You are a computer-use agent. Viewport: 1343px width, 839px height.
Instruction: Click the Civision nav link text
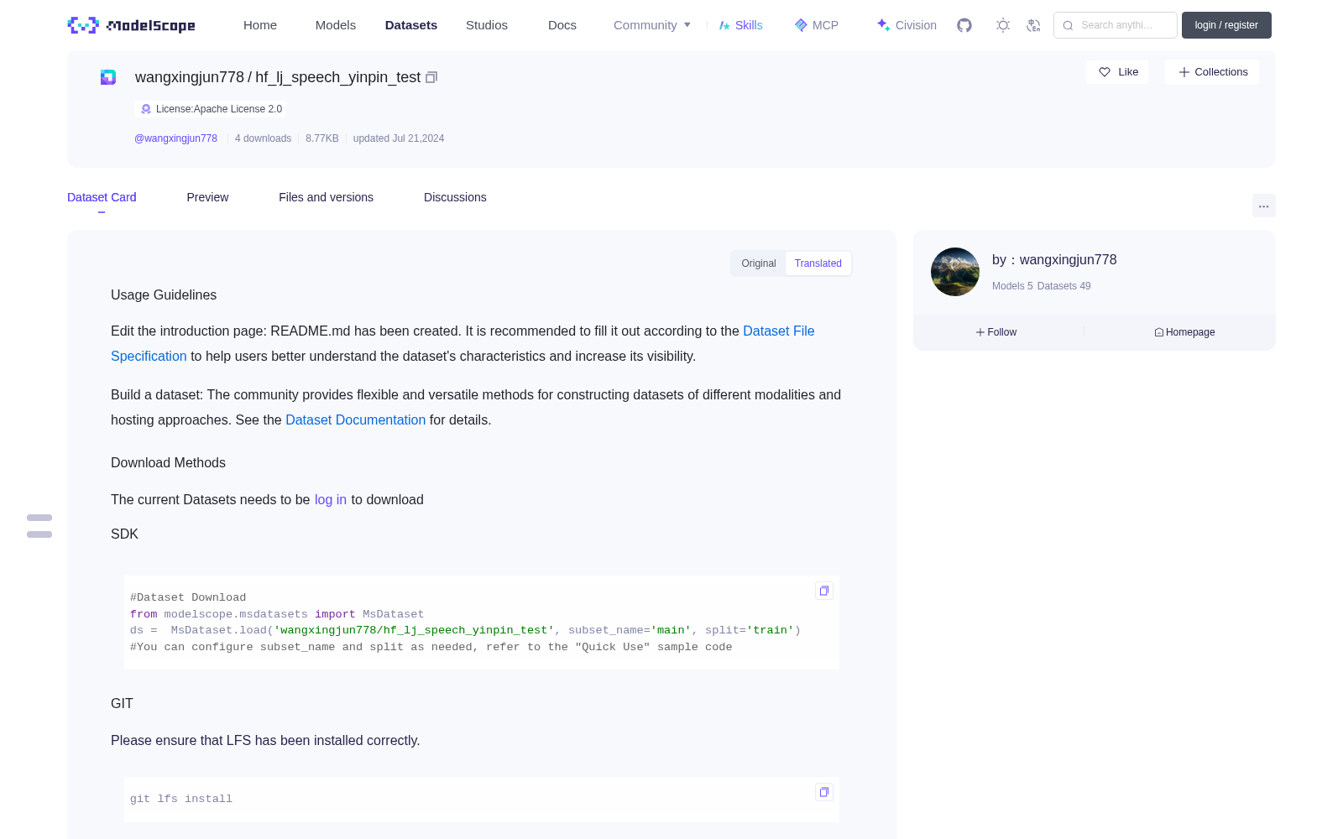pyautogui.click(x=916, y=25)
